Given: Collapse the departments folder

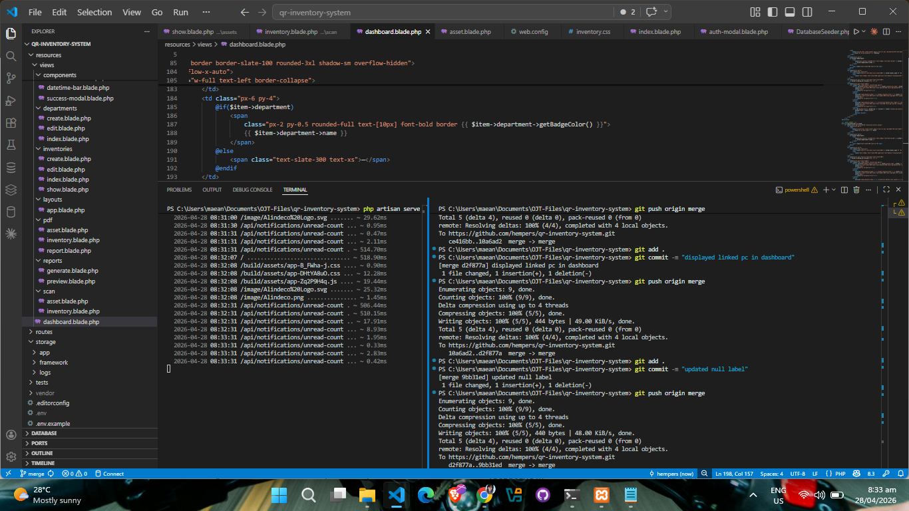Looking at the screenshot, I should [91, 108].
